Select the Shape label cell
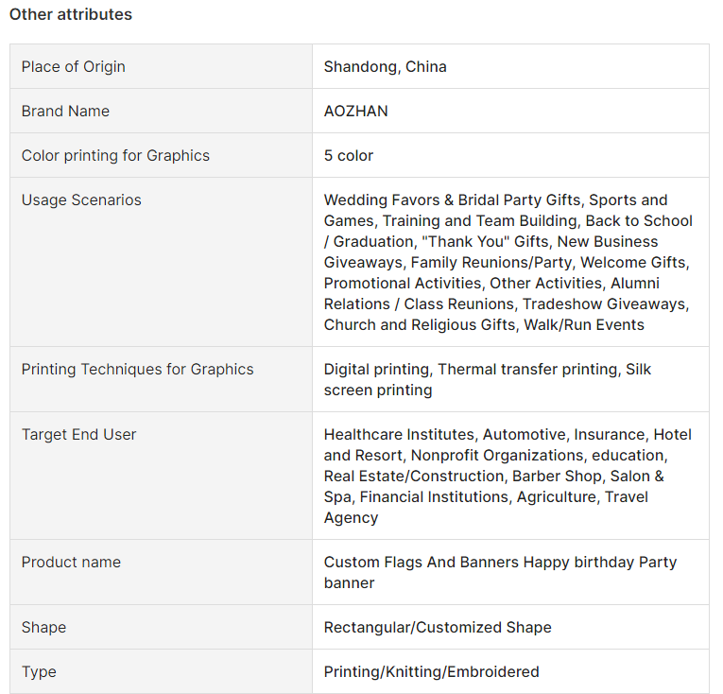 pyautogui.click(x=161, y=627)
